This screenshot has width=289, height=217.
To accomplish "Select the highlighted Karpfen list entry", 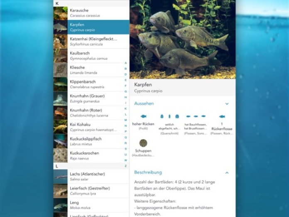I will [91, 27].
